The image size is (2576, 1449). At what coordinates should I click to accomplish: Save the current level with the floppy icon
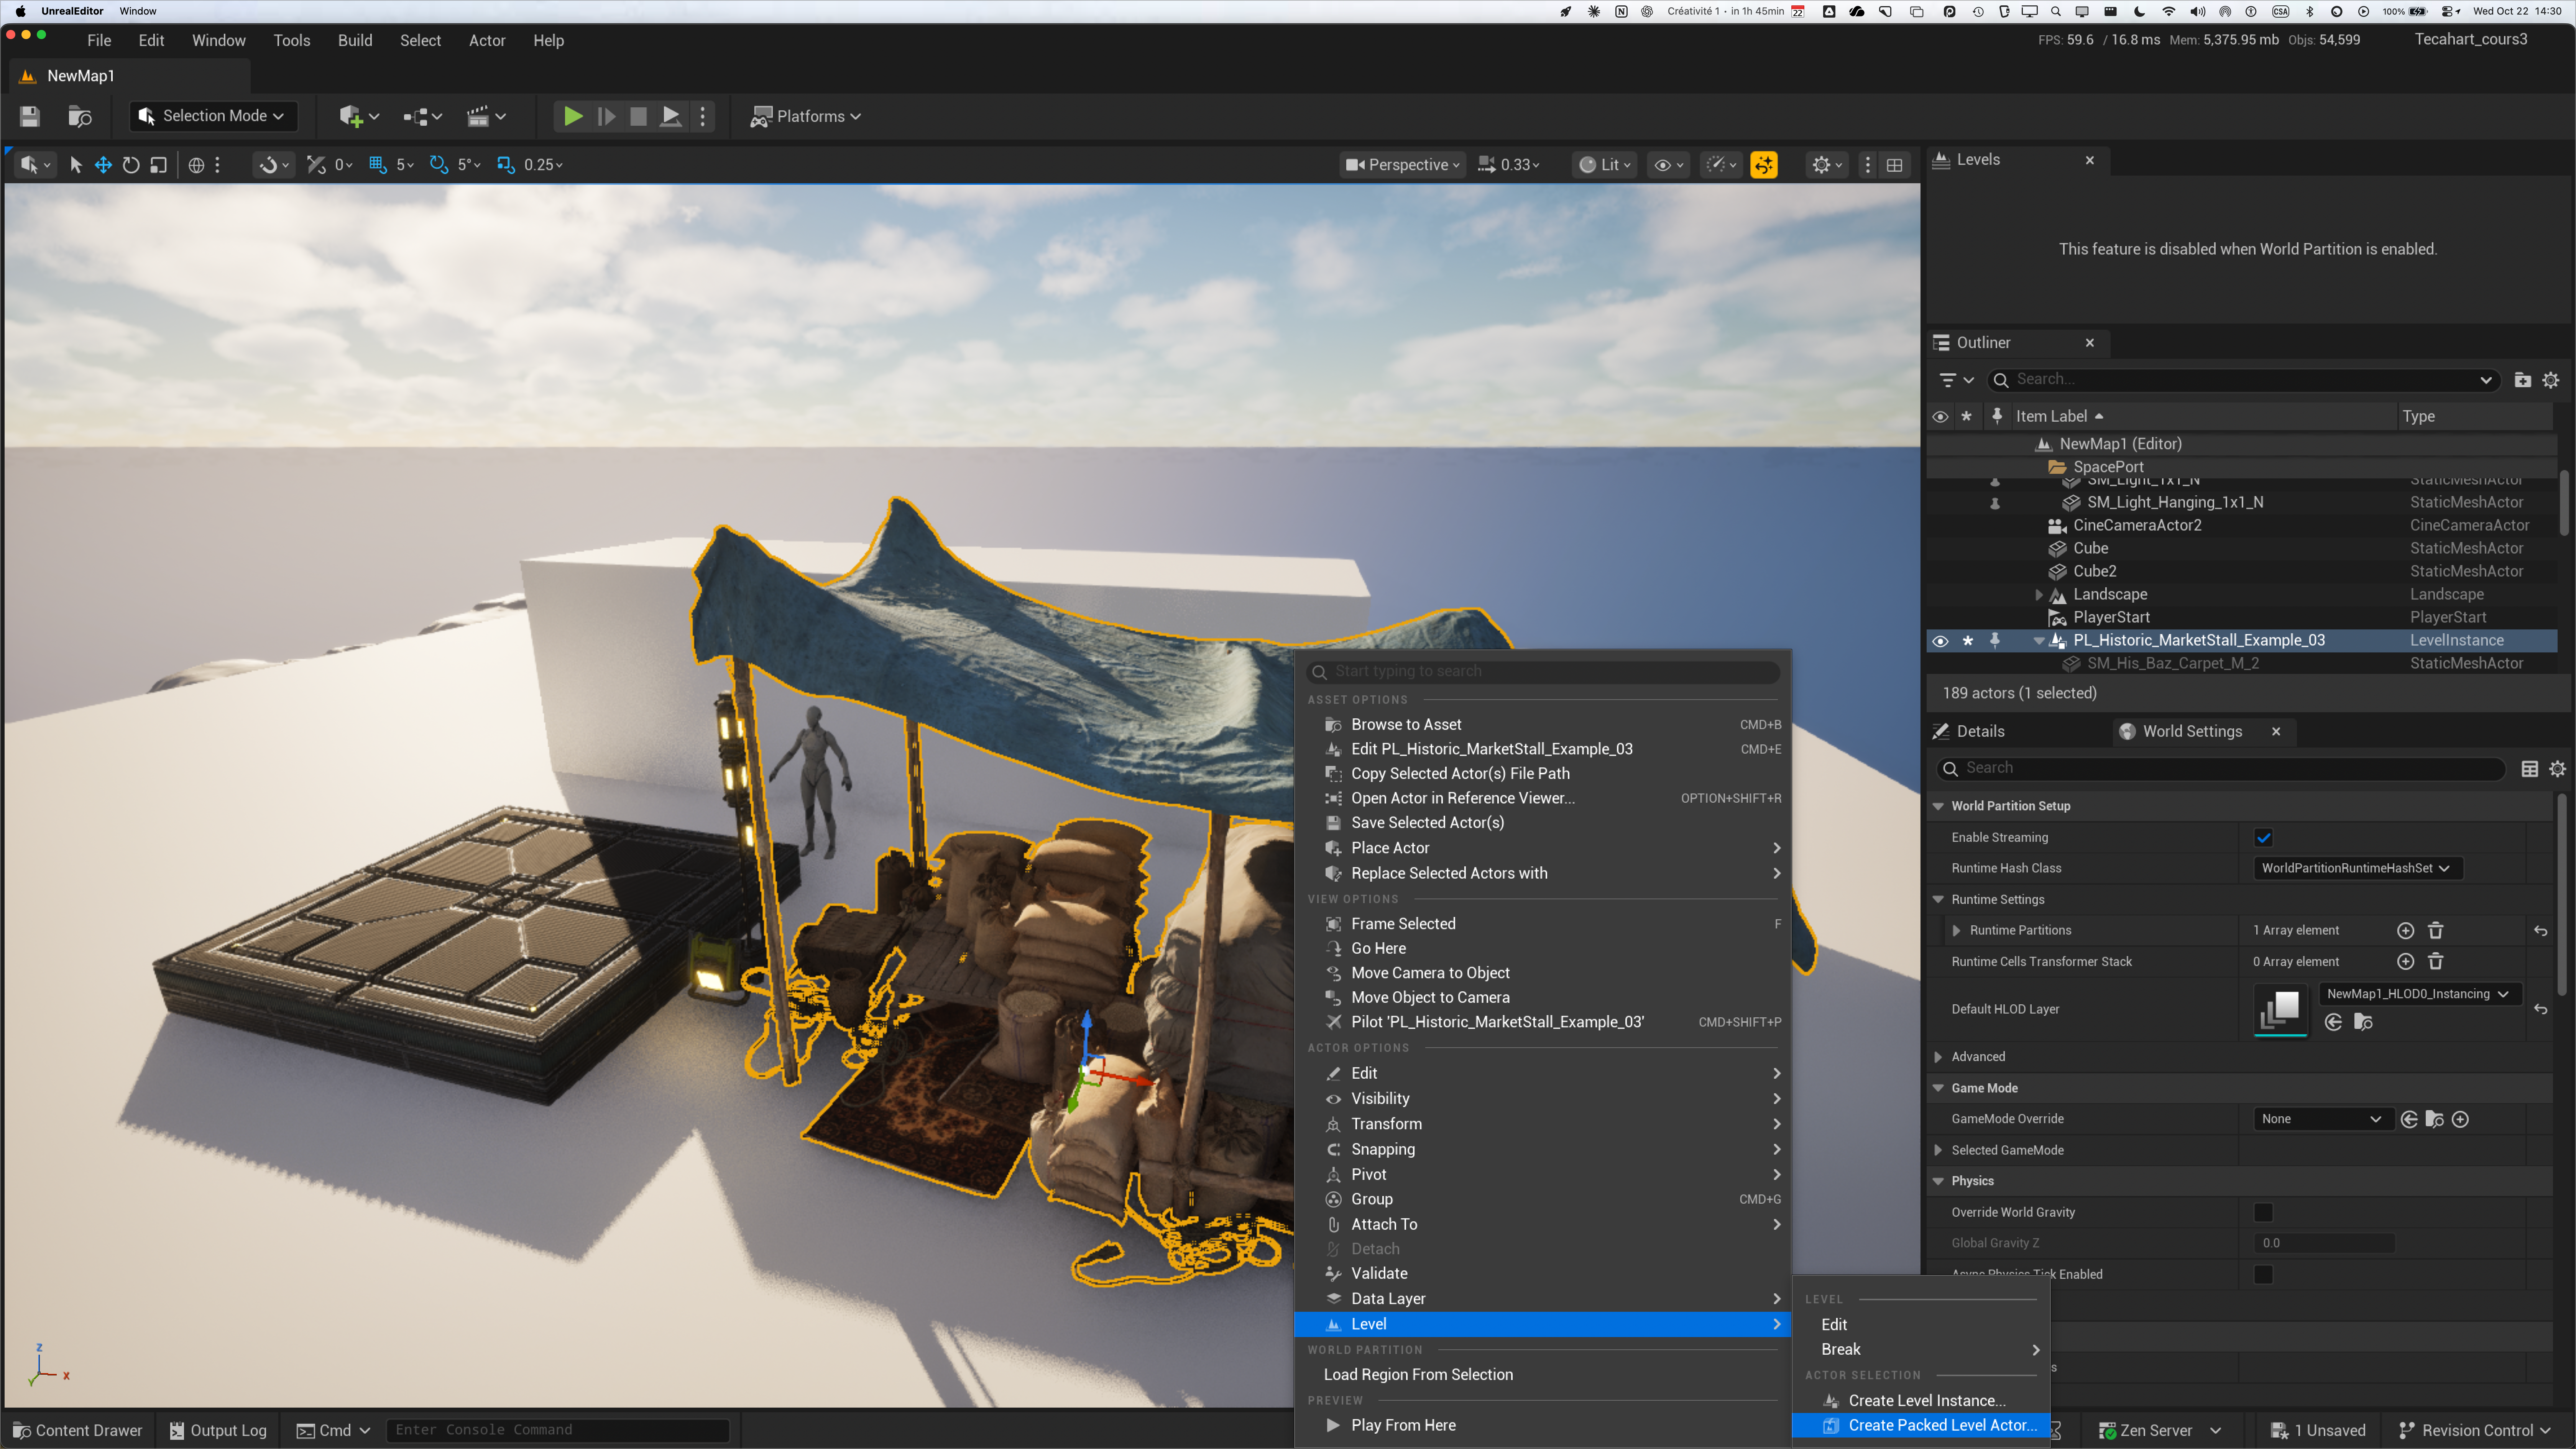coord(30,116)
